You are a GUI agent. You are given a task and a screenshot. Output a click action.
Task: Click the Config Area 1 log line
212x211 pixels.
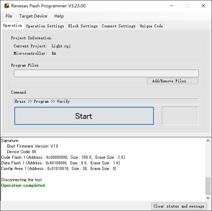tap(59, 169)
